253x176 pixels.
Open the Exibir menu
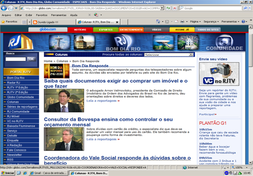pos(29,15)
